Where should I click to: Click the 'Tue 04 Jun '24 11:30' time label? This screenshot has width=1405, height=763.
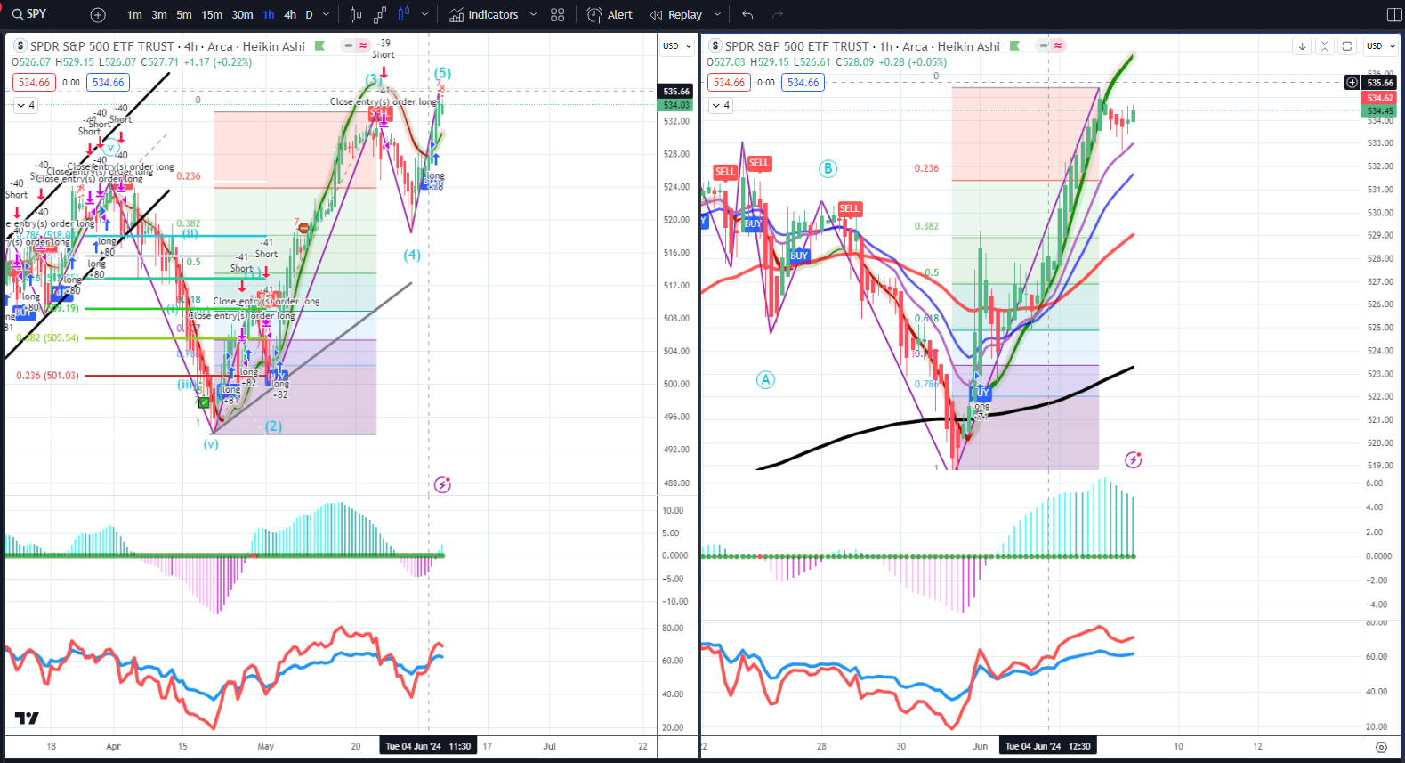[x=428, y=746]
